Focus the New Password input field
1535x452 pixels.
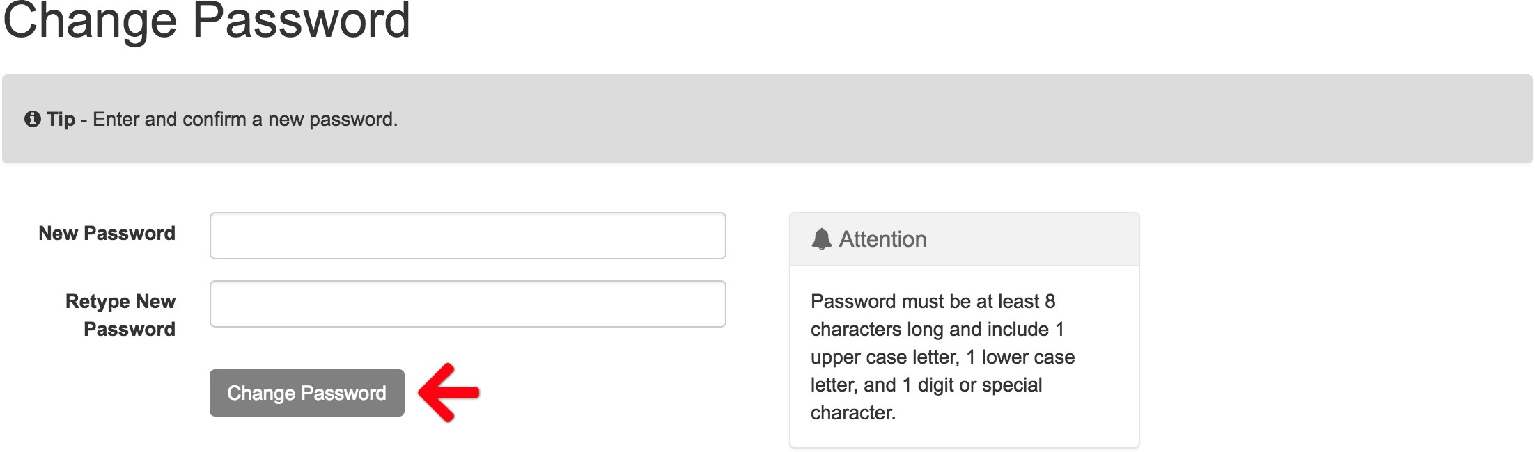pos(467,236)
